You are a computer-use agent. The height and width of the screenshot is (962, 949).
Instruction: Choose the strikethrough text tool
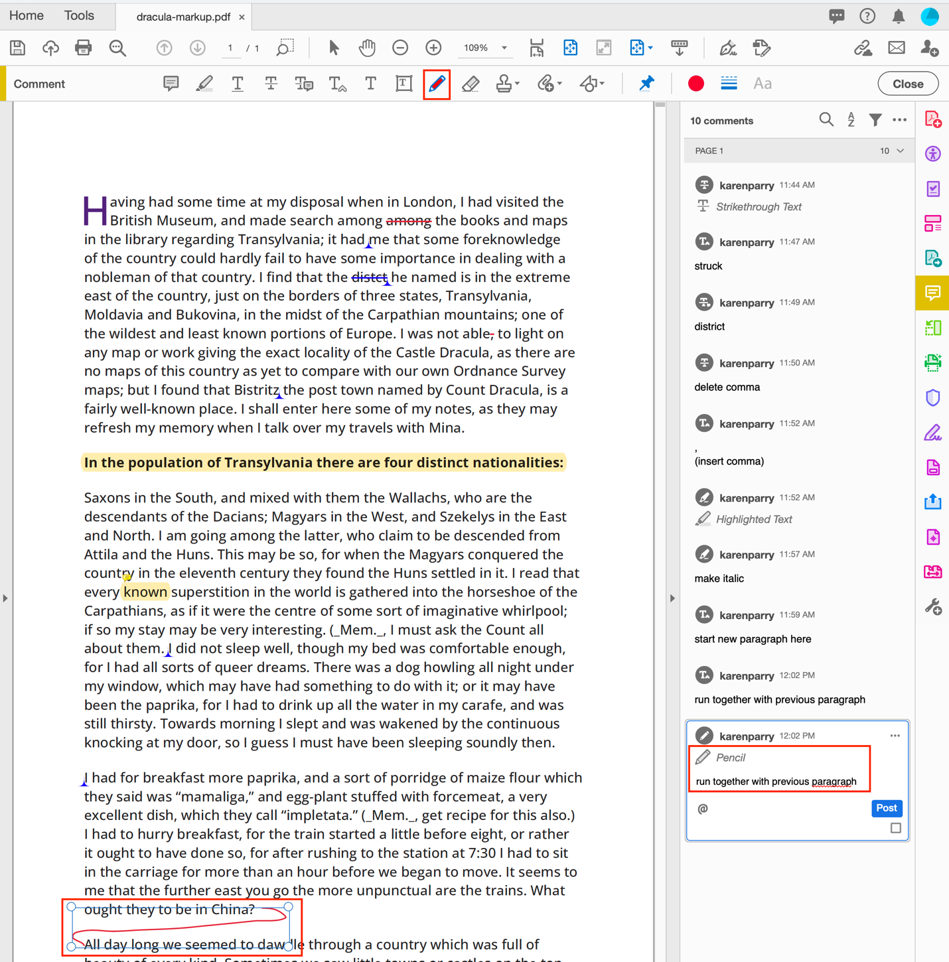[x=271, y=84]
